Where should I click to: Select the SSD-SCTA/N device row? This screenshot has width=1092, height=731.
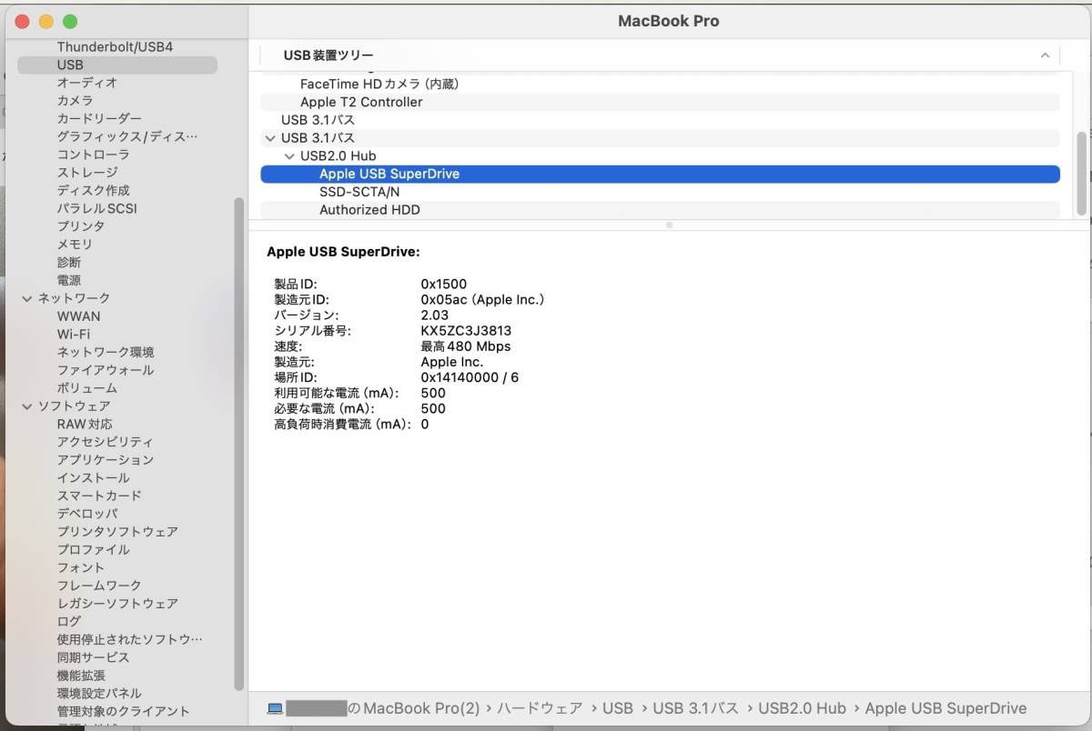tap(661, 192)
